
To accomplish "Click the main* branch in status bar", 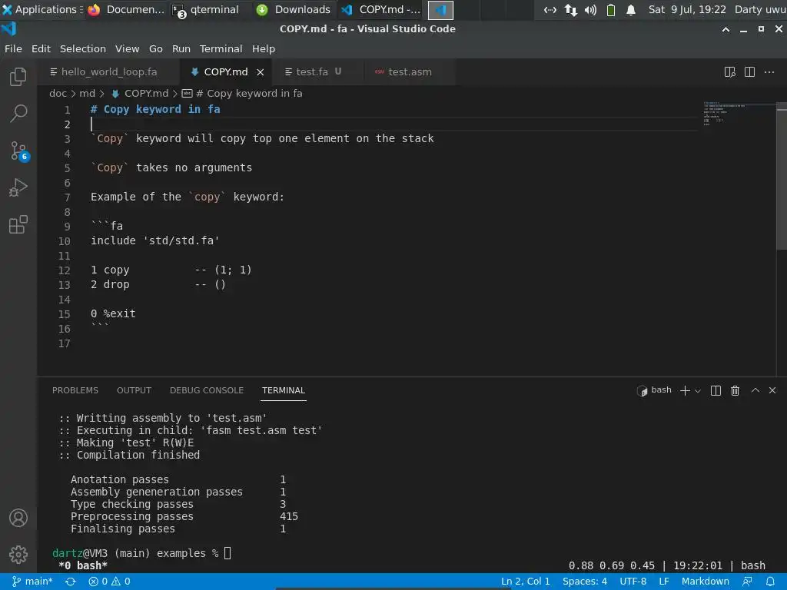I will coord(32,582).
